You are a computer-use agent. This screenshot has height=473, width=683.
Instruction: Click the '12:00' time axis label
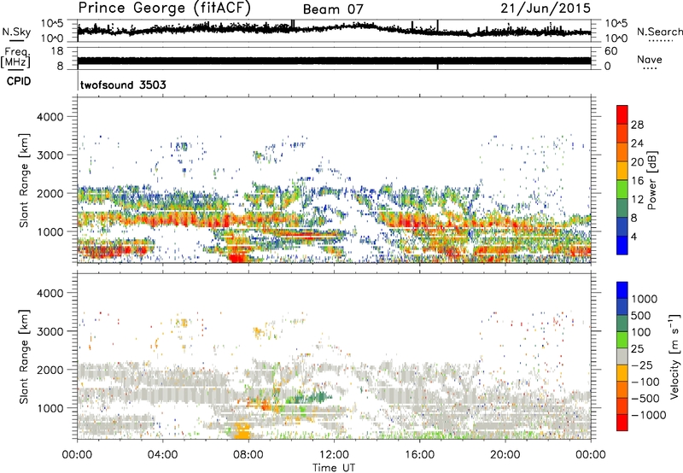[334, 455]
